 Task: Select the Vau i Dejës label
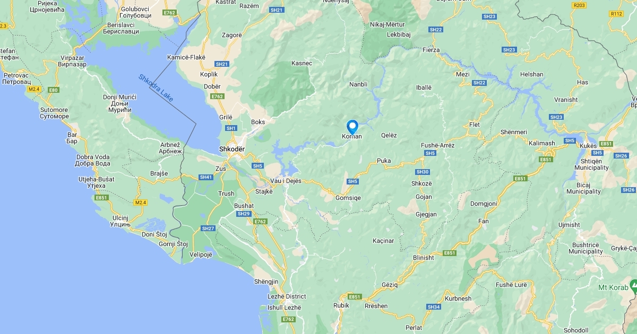point(286,181)
